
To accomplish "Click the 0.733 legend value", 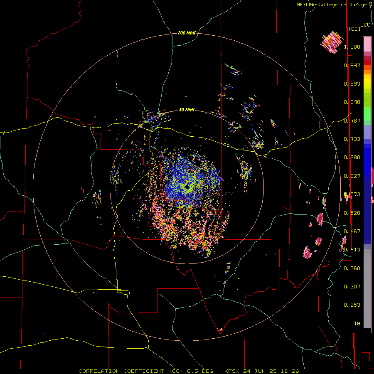I will [x=352, y=139].
